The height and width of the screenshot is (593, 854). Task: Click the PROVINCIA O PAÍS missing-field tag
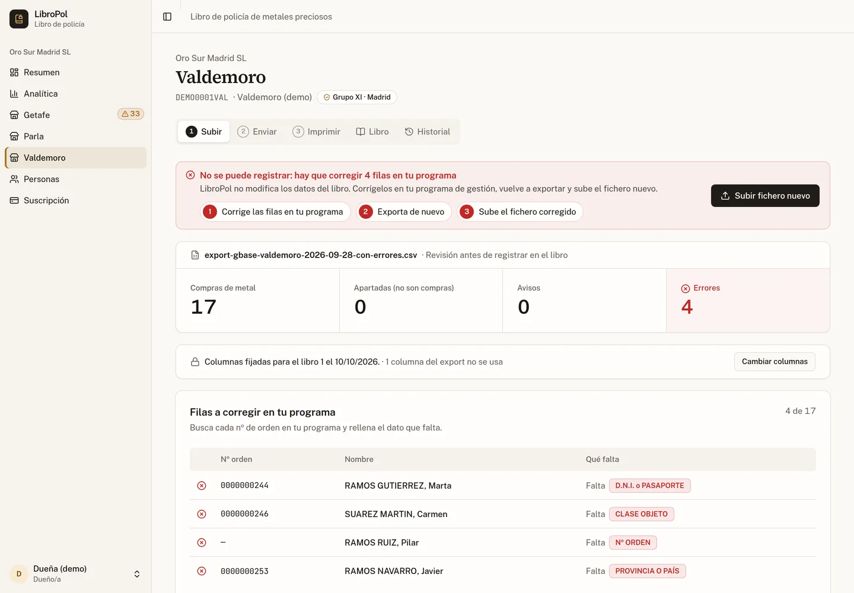pyautogui.click(x=647, y=571)
